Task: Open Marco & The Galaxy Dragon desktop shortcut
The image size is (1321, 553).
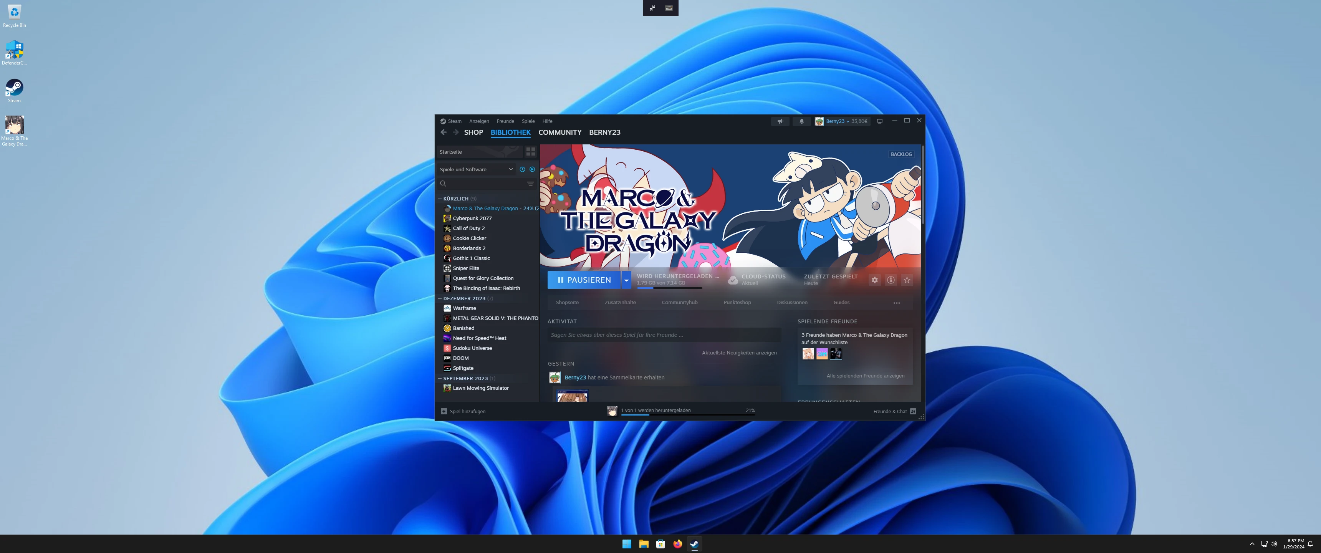Action: [x=14, y=131]
